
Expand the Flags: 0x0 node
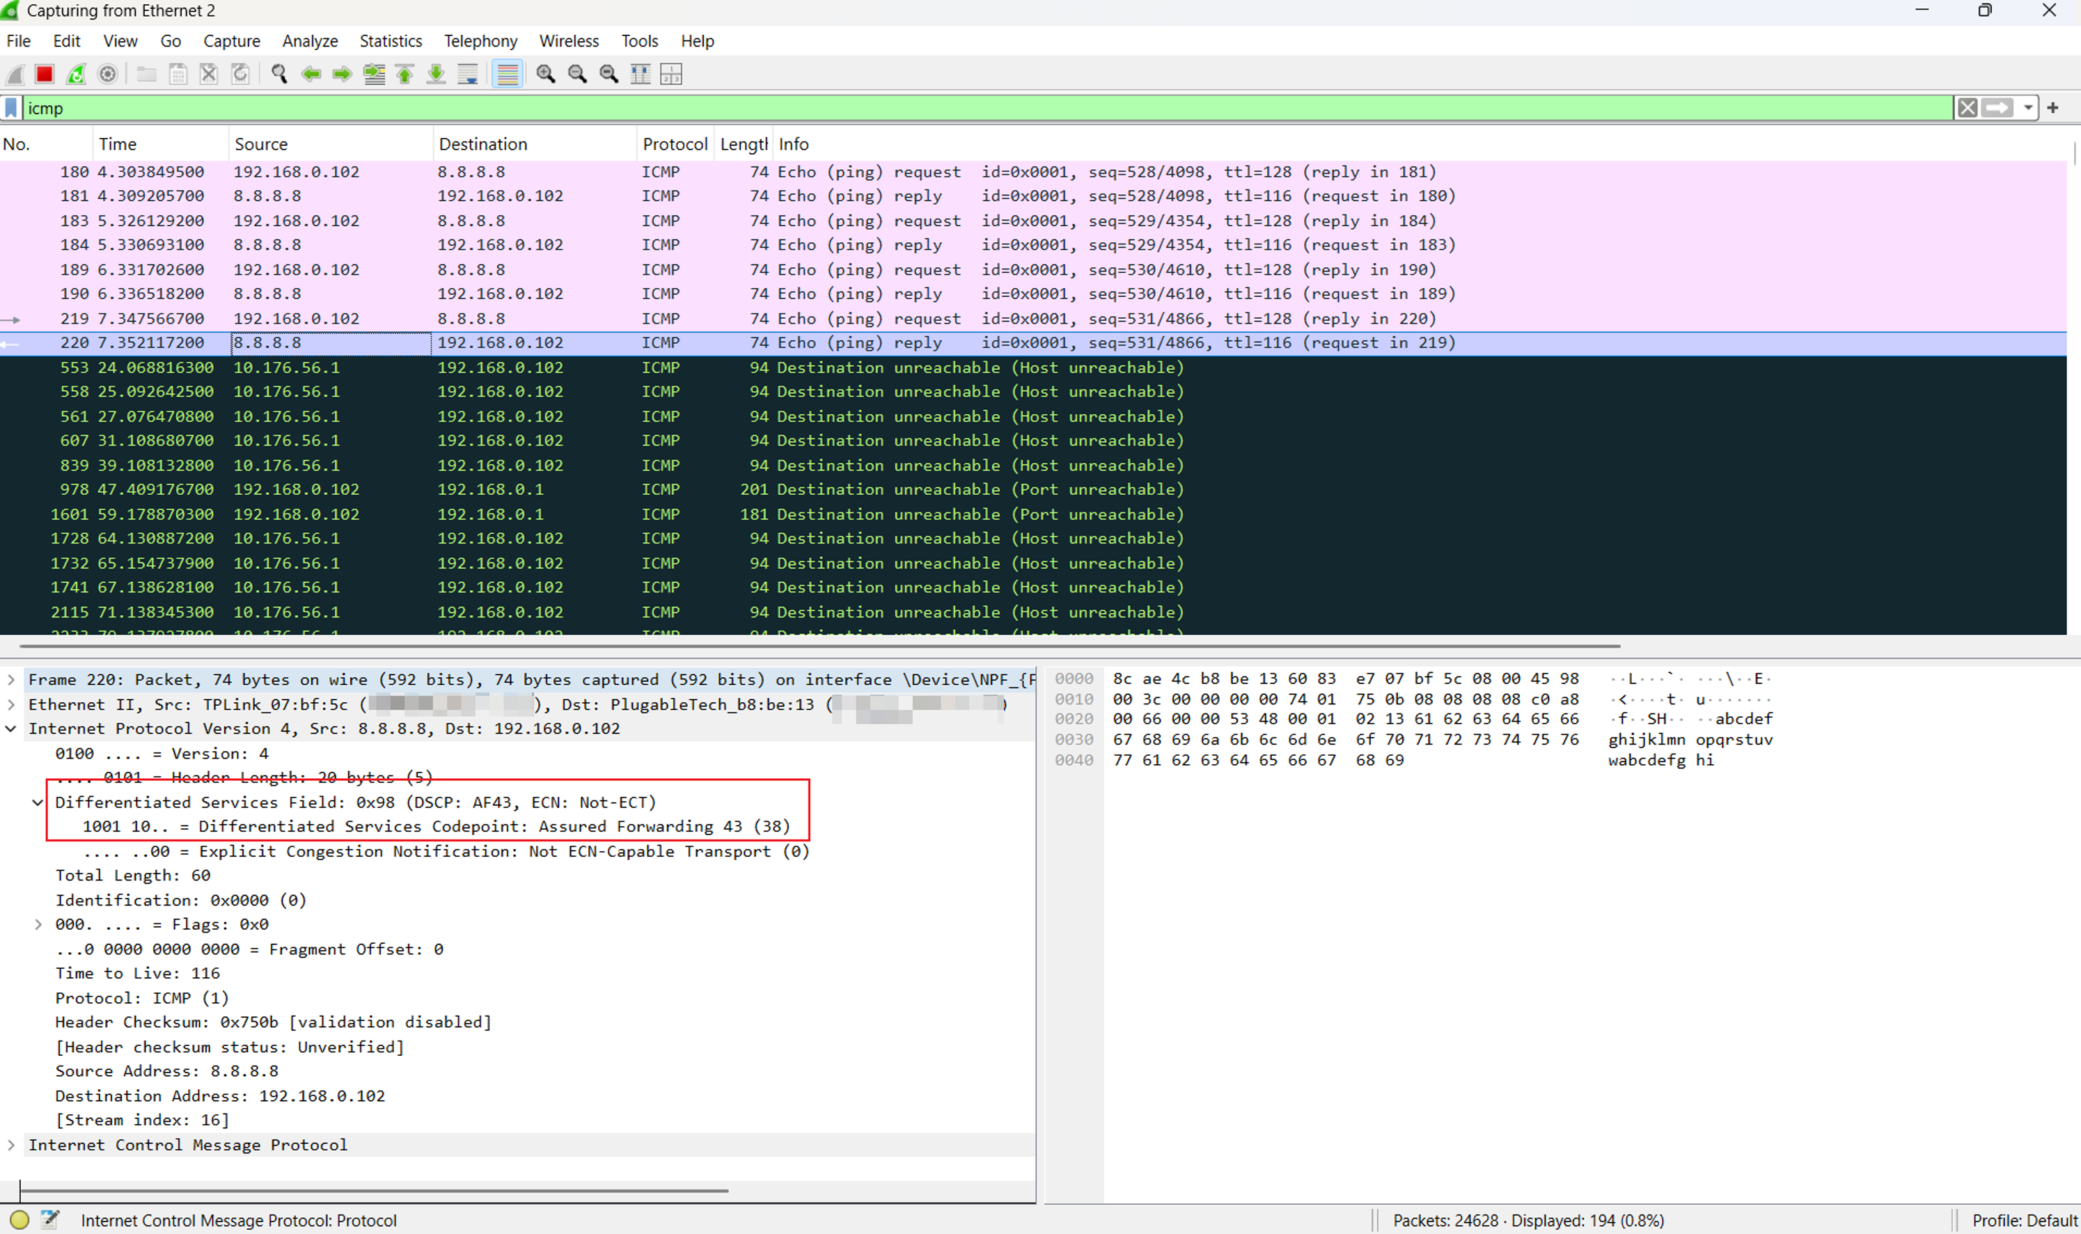point(38,925)
